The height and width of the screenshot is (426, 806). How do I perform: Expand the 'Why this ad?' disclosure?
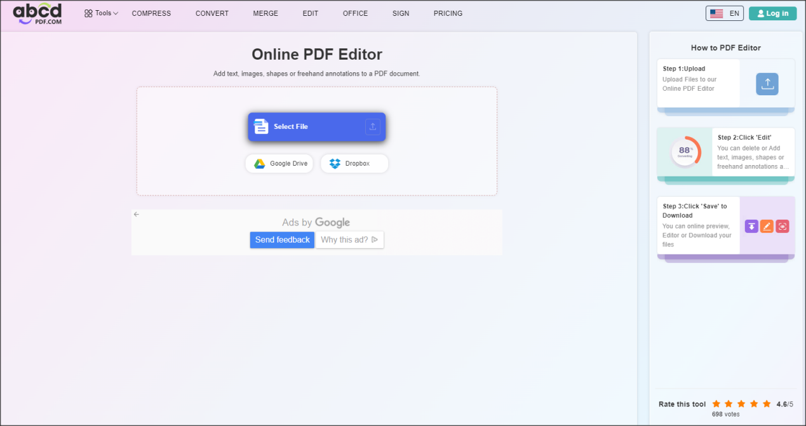point(349,239)
